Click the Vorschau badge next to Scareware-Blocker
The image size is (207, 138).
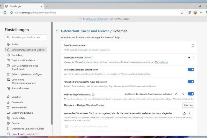pyautogui.click(x=88, y=57)
